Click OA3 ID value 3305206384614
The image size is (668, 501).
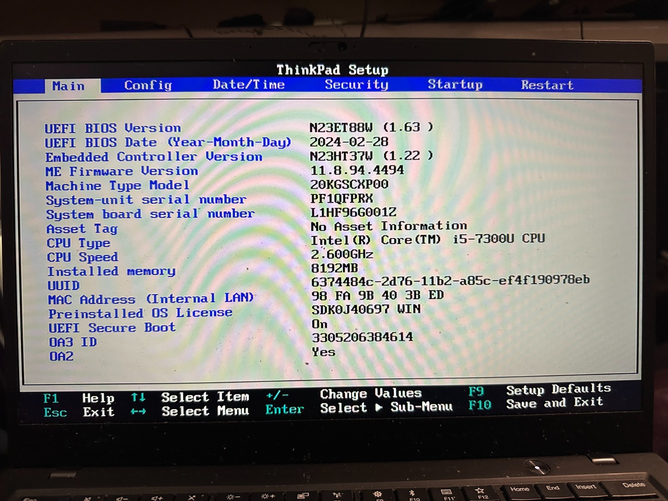click(x=362, y=337)
